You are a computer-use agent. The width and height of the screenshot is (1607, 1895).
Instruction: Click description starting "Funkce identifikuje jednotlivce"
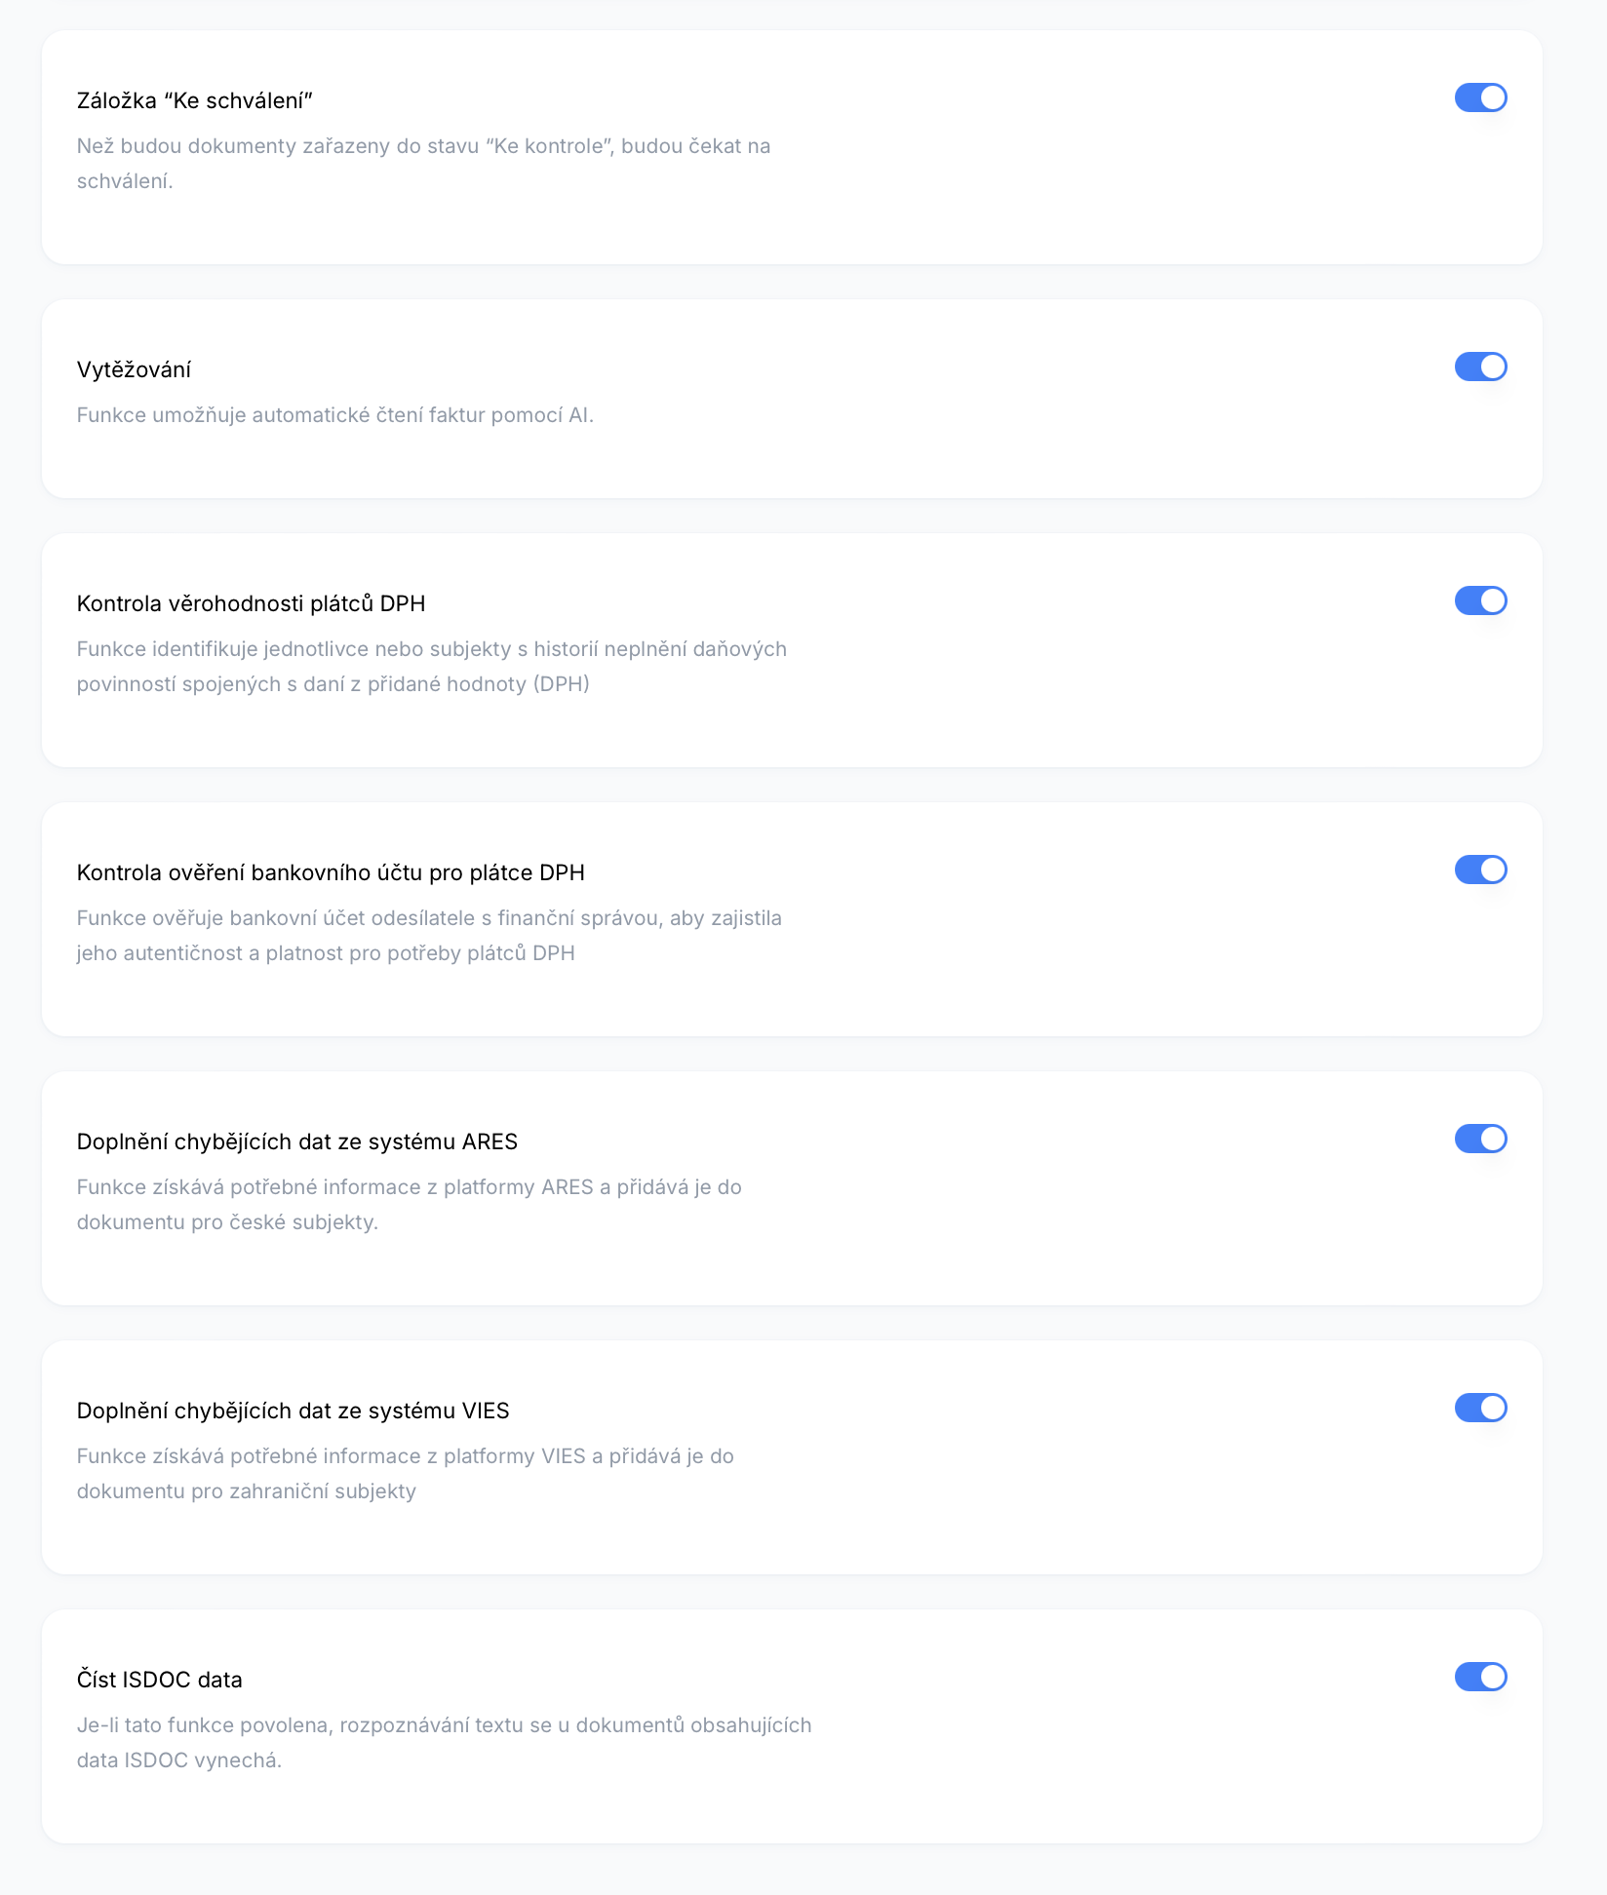click(432, 667)
